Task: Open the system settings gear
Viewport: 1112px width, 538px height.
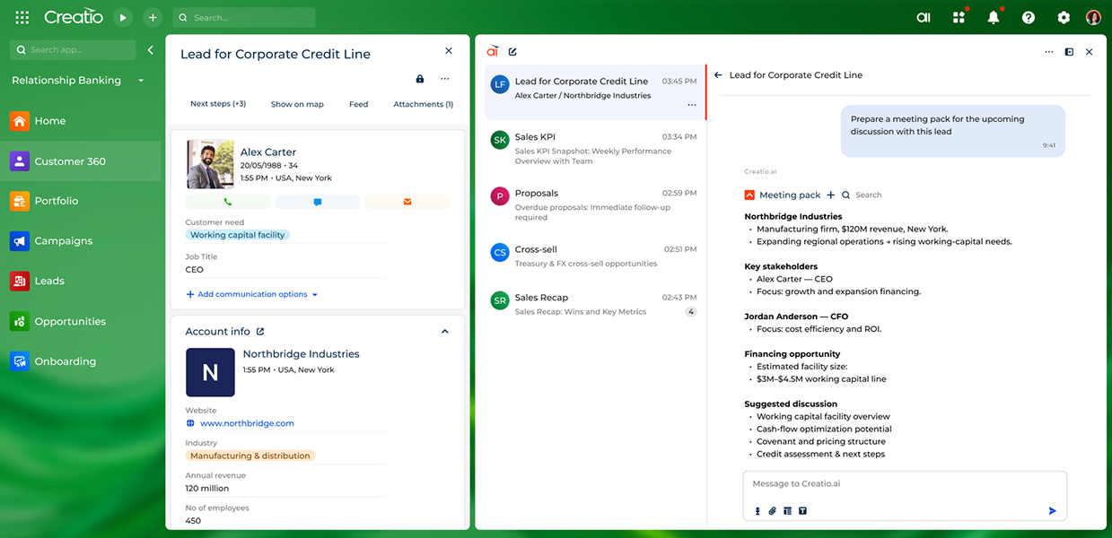Action: (x=1064, y=17)
